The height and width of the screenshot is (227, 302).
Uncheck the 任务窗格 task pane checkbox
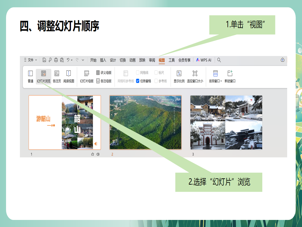138,81
